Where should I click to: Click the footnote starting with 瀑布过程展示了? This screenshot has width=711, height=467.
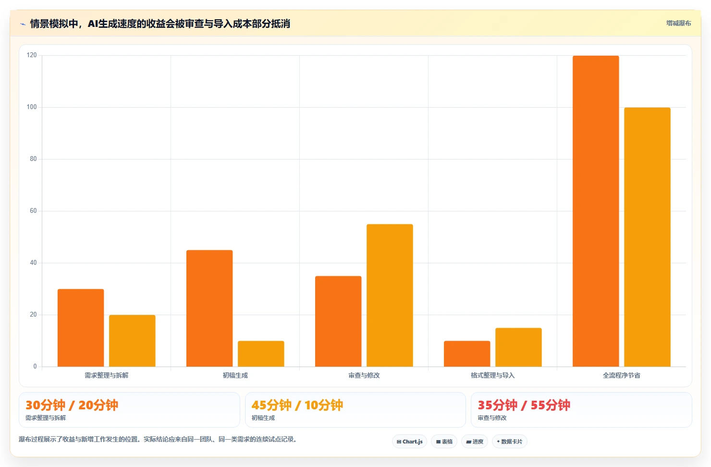[158, 439]
